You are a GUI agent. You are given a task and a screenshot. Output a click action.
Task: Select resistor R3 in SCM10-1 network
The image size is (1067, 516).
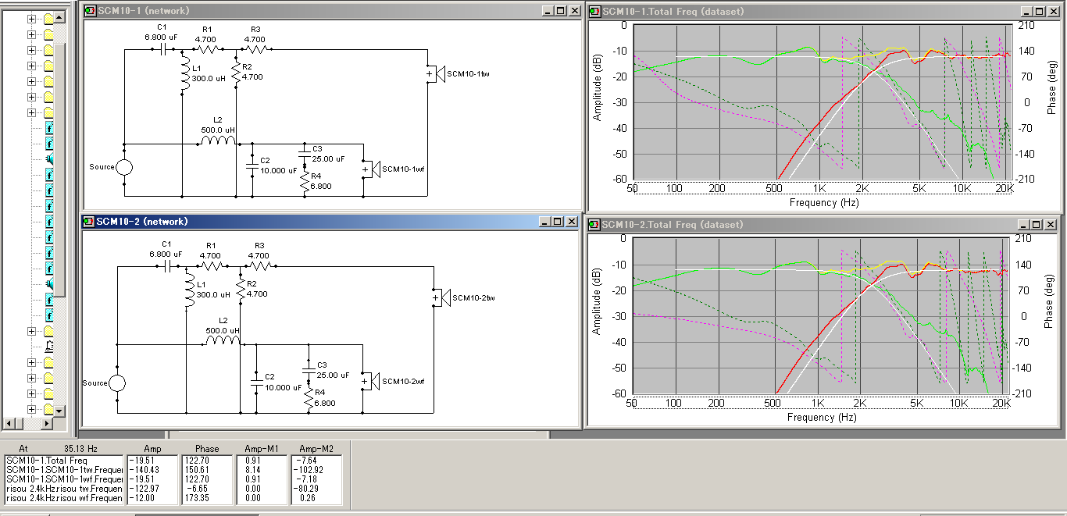[256, 50]
